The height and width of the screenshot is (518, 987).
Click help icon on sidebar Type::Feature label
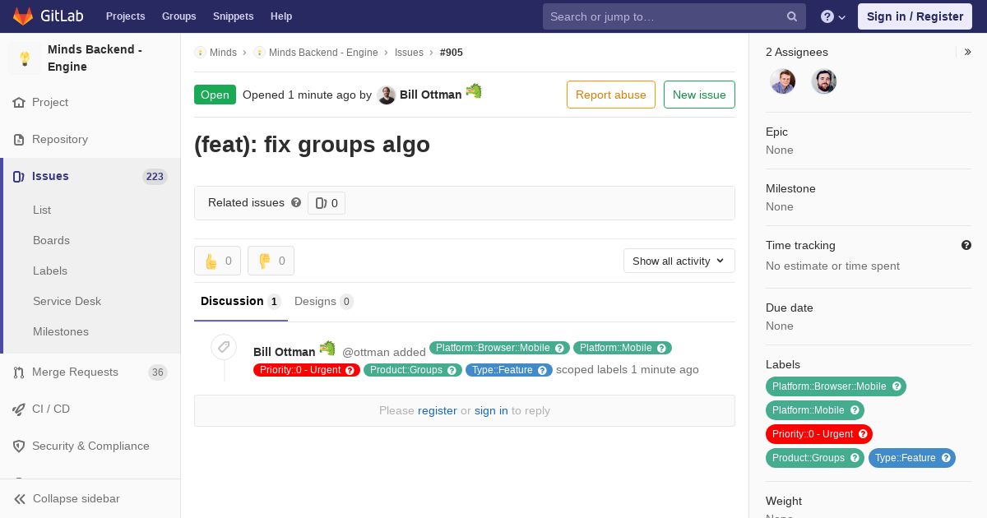tap(946, 458)
